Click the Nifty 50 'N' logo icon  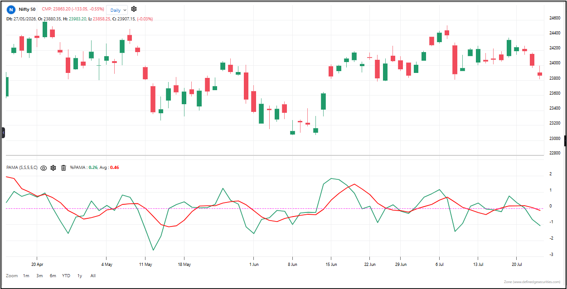point(11,9)
